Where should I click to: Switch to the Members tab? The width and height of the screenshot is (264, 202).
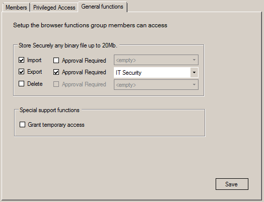pos(16,8)
